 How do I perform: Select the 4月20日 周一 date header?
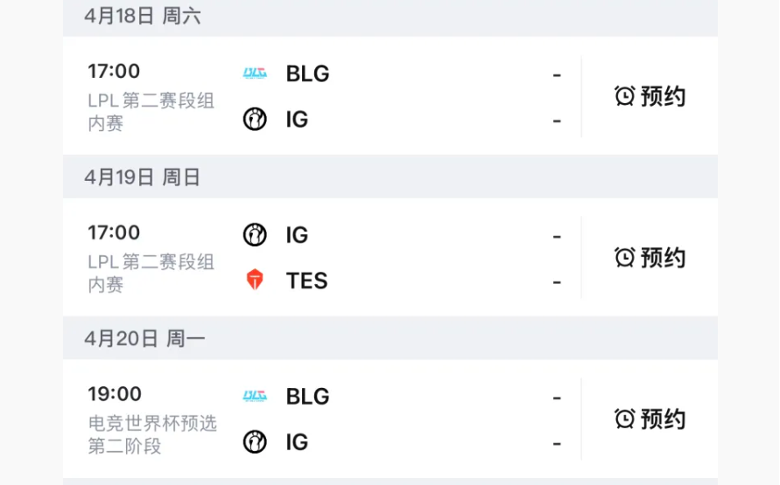[x=144, y=339]
